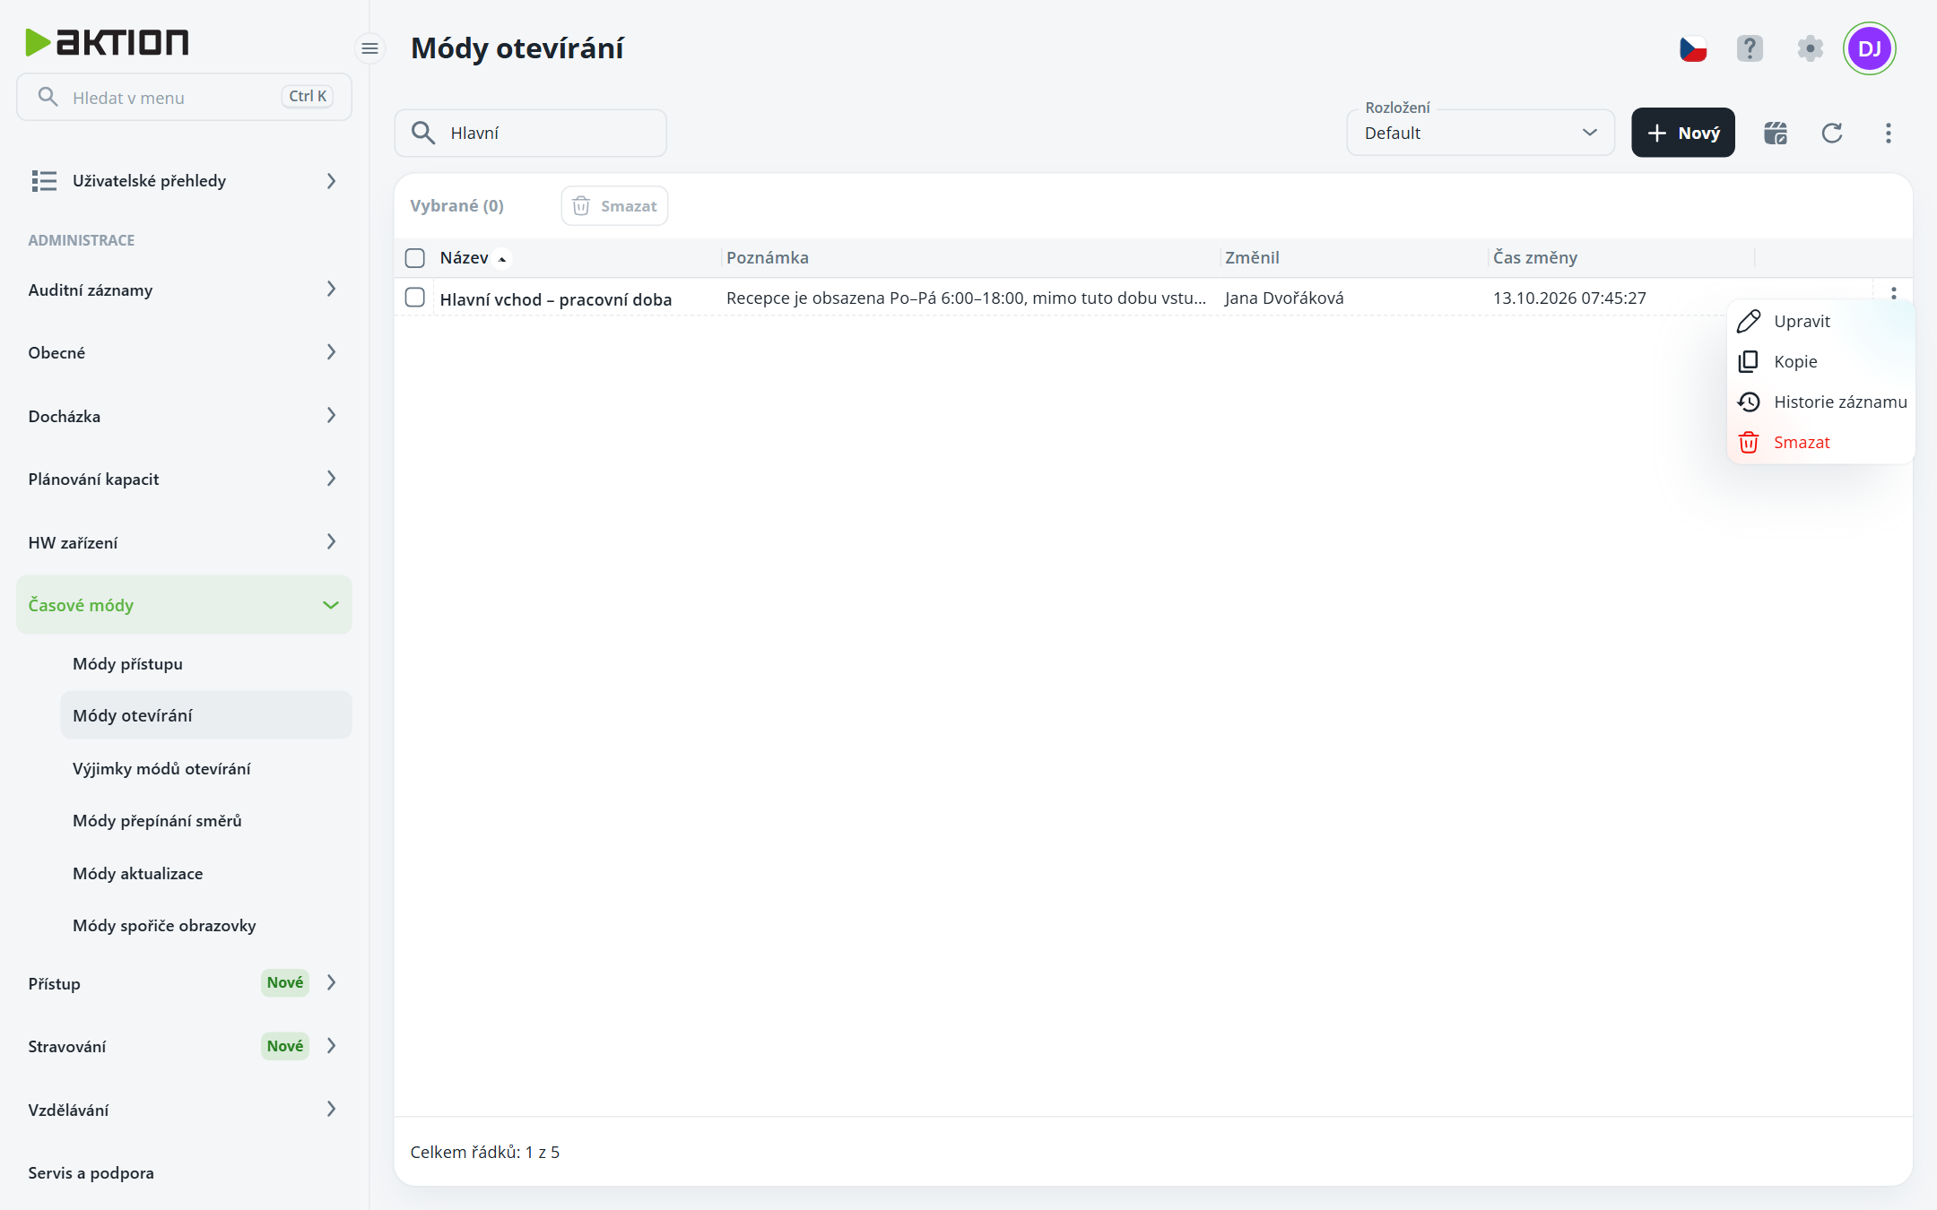Open Módy přístupu in the sidebar
Image resolution: width=1937 pixels, height=1210 pixels.
point(206,663)
